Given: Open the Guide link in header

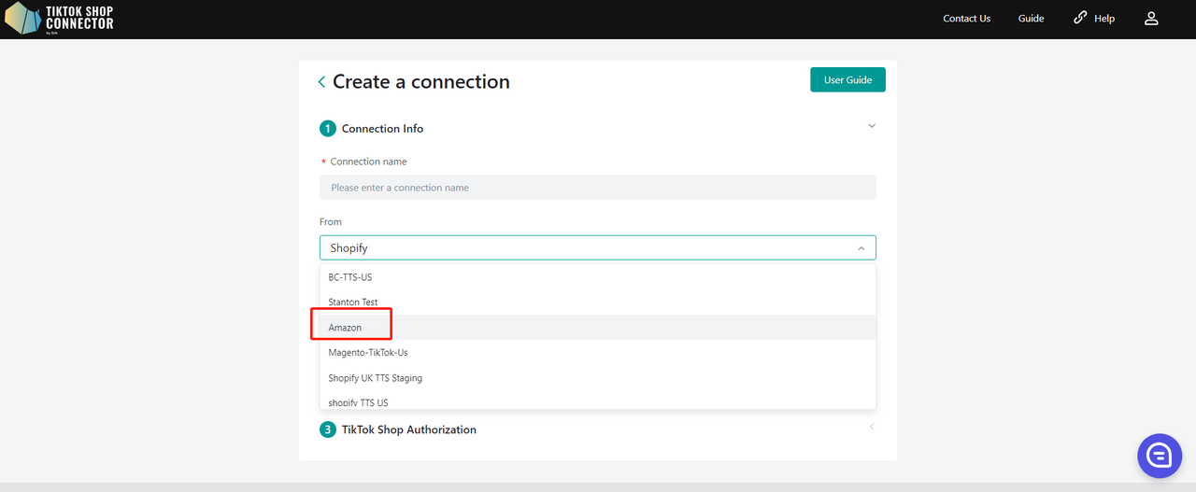Looking at the screenshot, I should tap(1031, 19).
